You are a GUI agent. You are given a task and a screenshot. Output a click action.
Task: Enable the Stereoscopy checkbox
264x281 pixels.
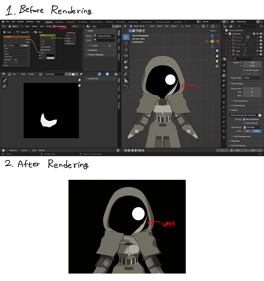pyautogui.click(x=232, y=106)
